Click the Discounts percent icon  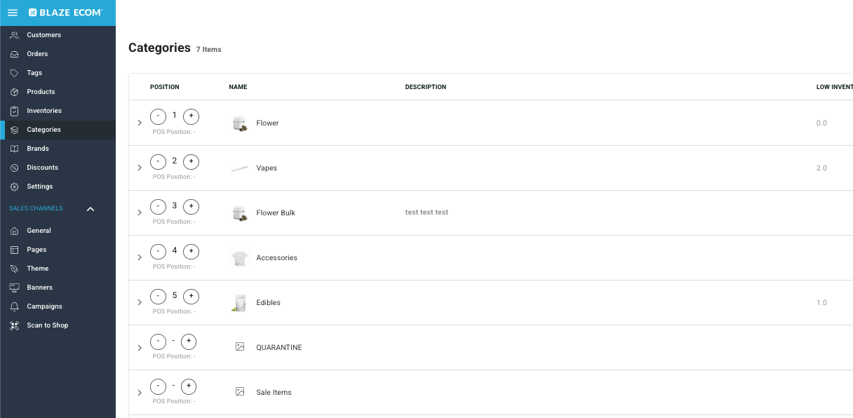coord(14,168)
